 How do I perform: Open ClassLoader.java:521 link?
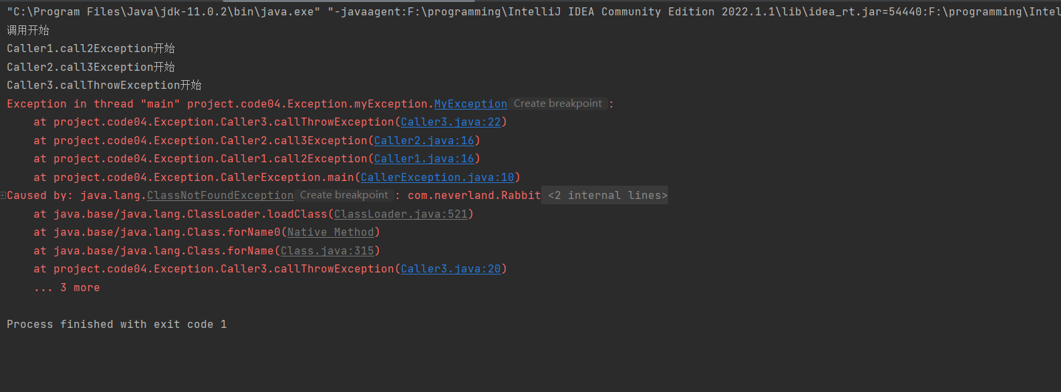tap(400, 214)
